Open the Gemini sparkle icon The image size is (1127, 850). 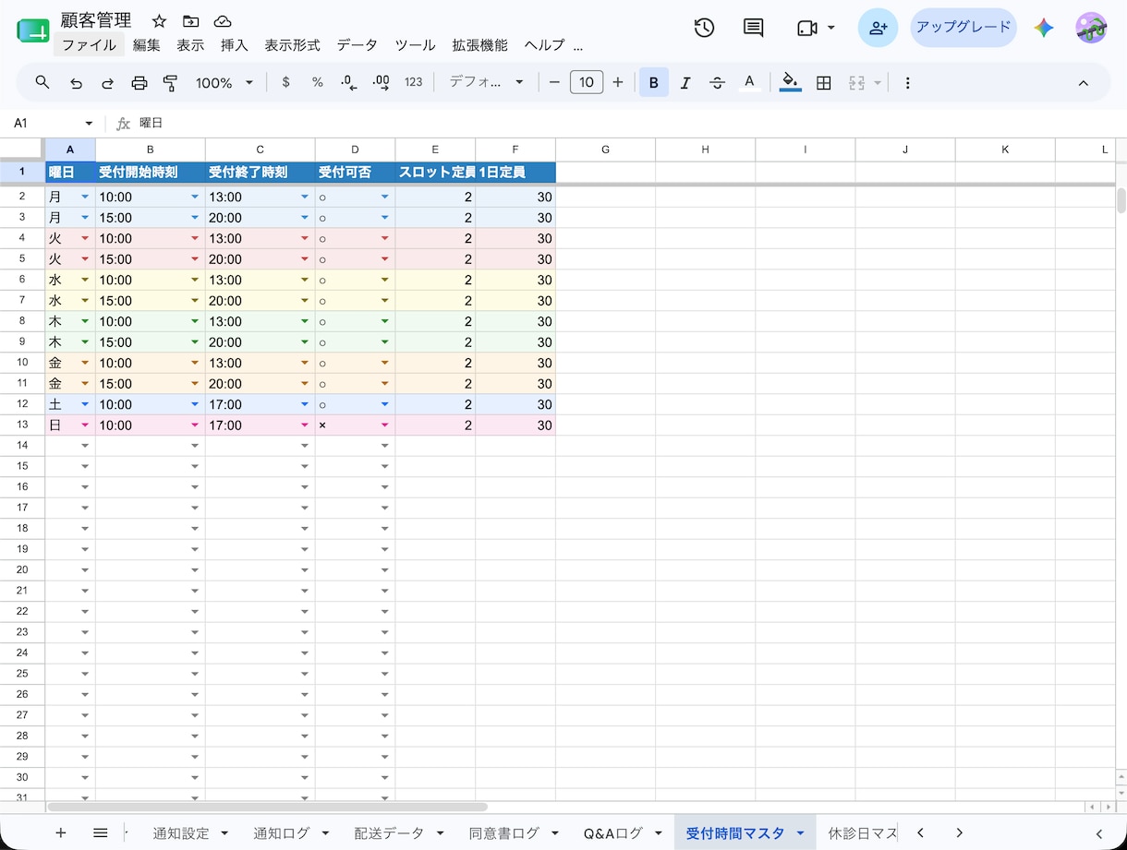1044,28
